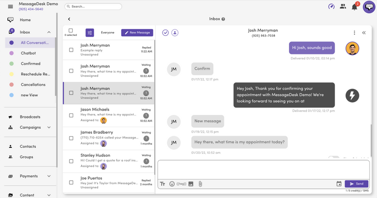The width and height of the screenshot is (377, 198).
Task: Check the Josh Merryman Example reply conversation
Action: (71, 50)
